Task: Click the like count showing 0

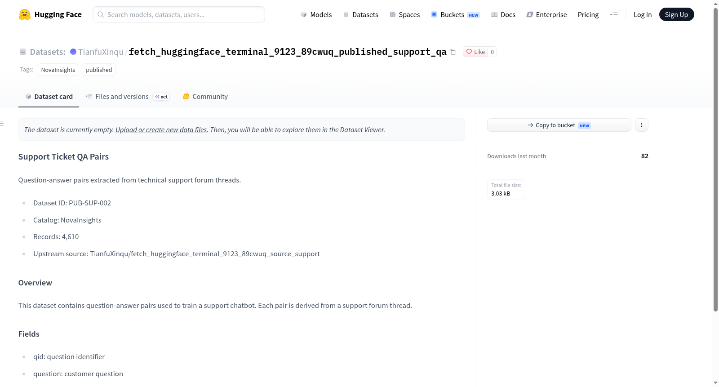Action: coord(493,52)
